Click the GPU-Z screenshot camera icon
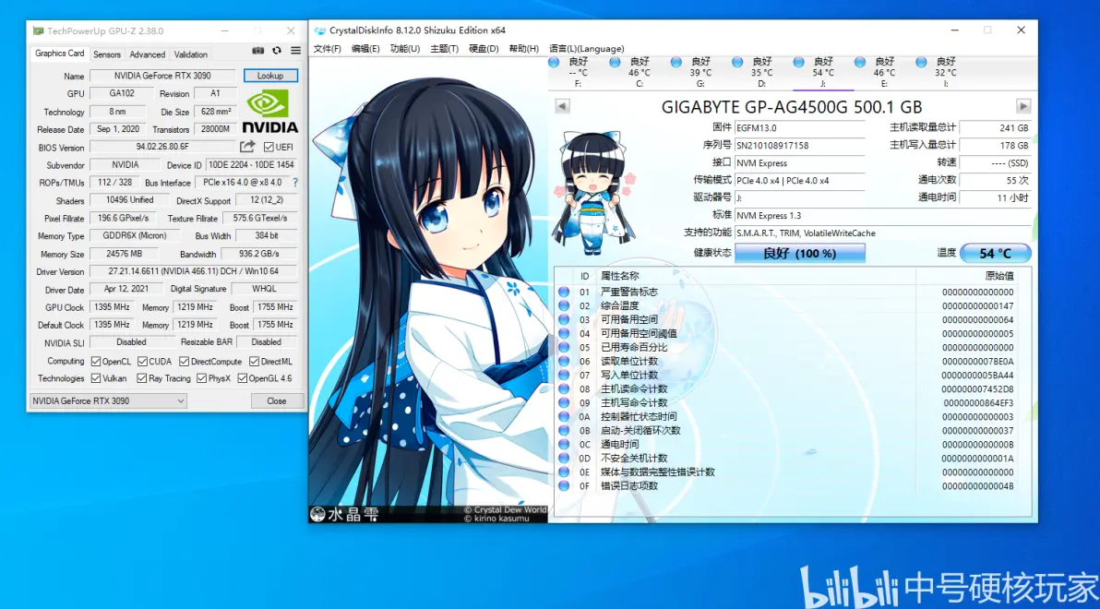 [x=258, y=51]
